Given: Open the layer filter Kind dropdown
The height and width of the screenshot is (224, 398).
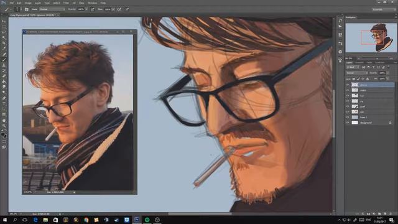Looking at the screenshot, I should (353, 67).
